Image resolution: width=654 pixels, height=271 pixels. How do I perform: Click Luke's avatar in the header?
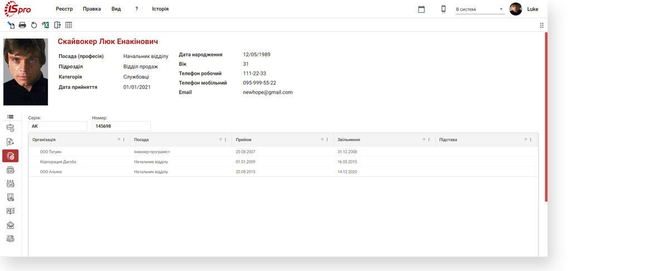pos(515,9)
